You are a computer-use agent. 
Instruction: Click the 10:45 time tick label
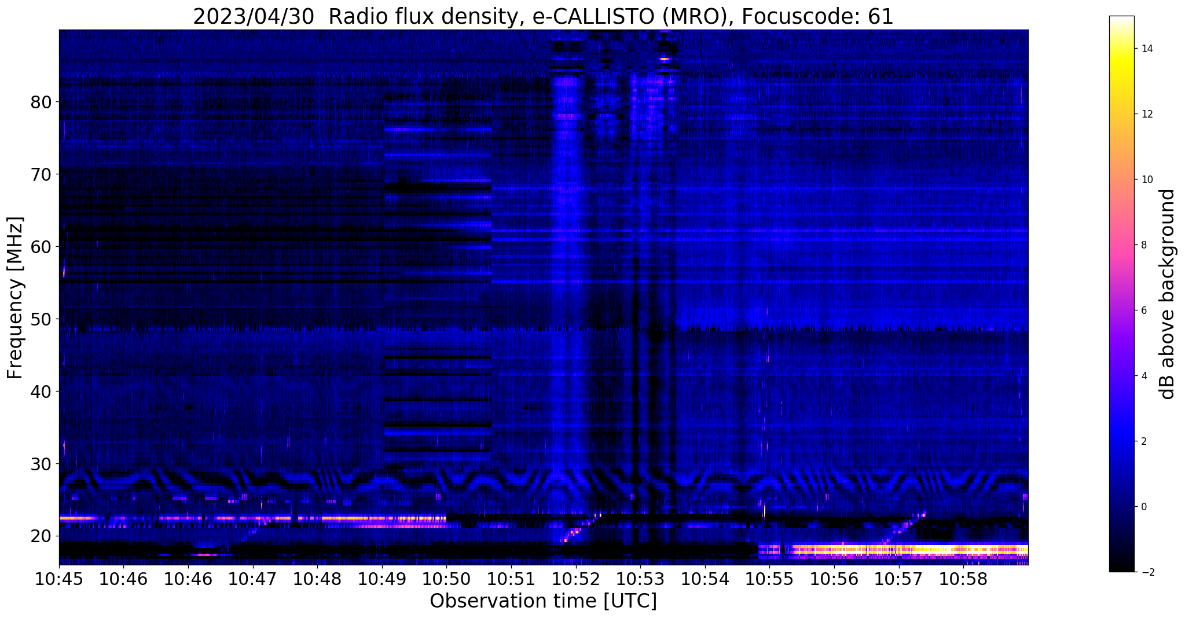click(59, 579)
